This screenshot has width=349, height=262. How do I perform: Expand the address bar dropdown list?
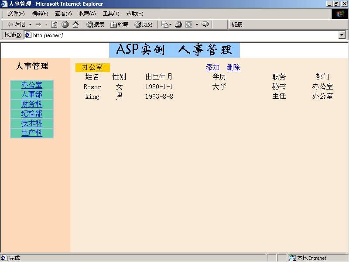[x=342, y=35]
